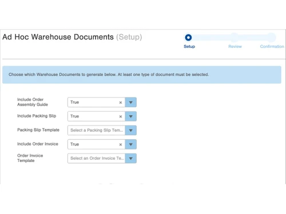Image resolution: width=286 pixels, height=214 pixels.
Task: Click the True value of Include Packing Slip
Action: point(74,116)
